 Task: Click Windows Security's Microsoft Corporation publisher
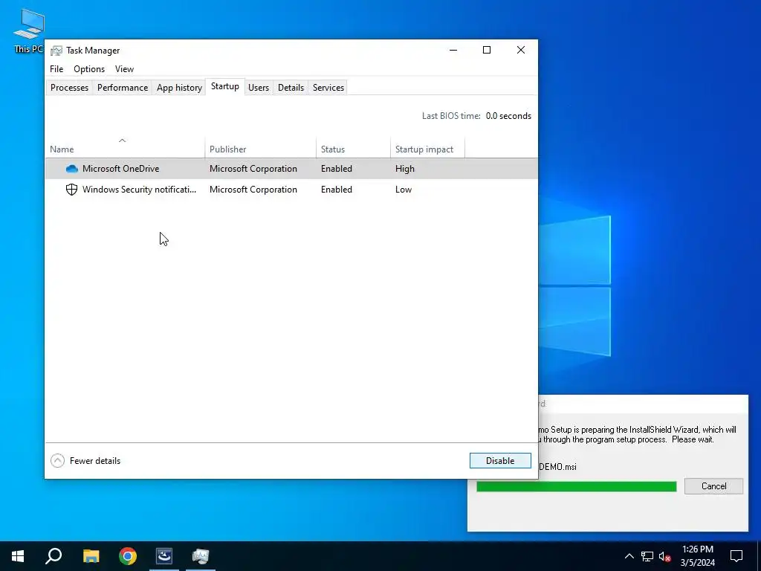coord(253,190)
